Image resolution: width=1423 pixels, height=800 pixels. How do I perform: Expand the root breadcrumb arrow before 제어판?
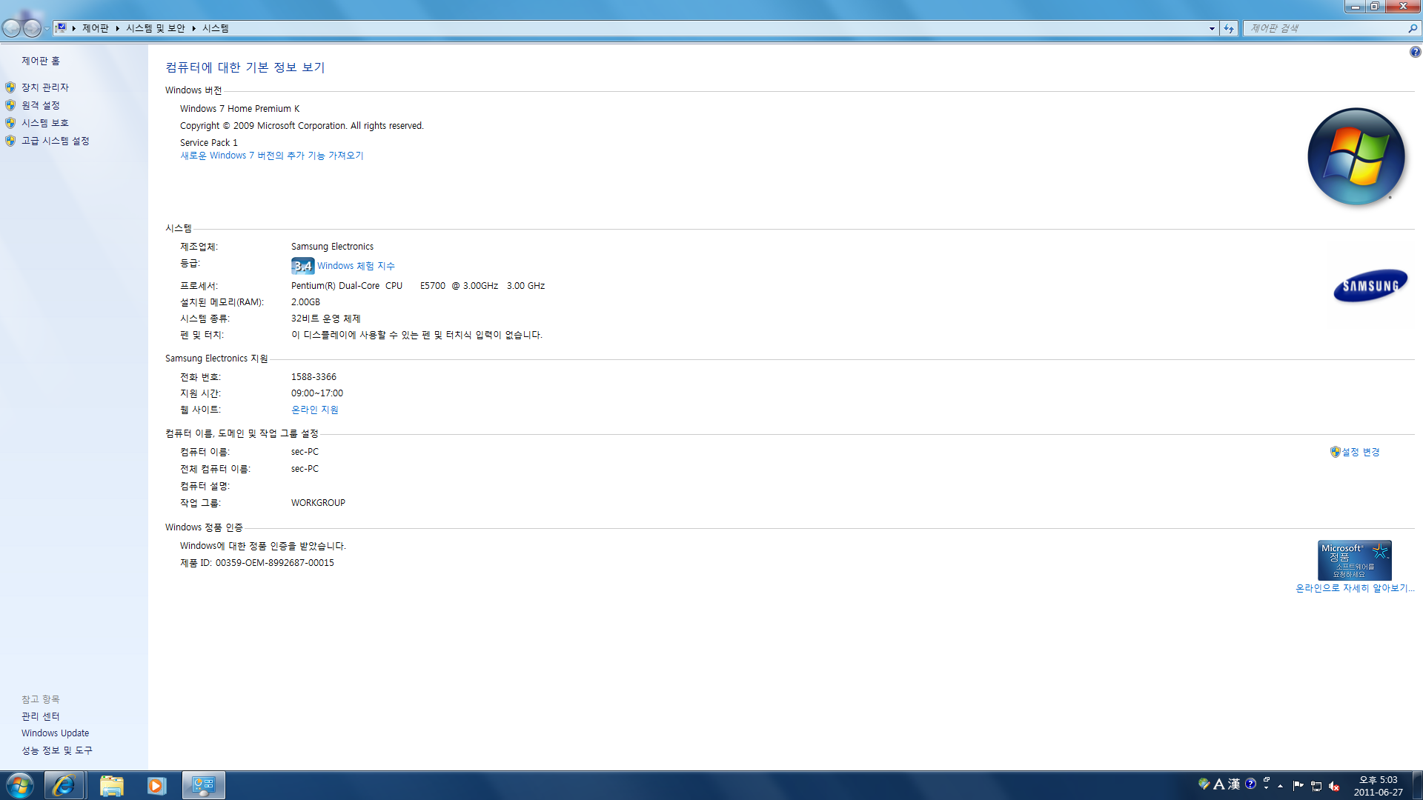point(74,28)
